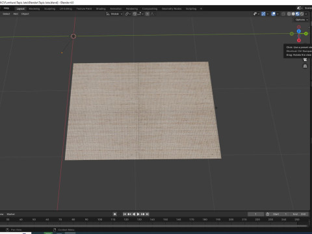Click the End frame field
This screenshot has width=312, height=234.
pyautogui.click(x=299, y=214)
